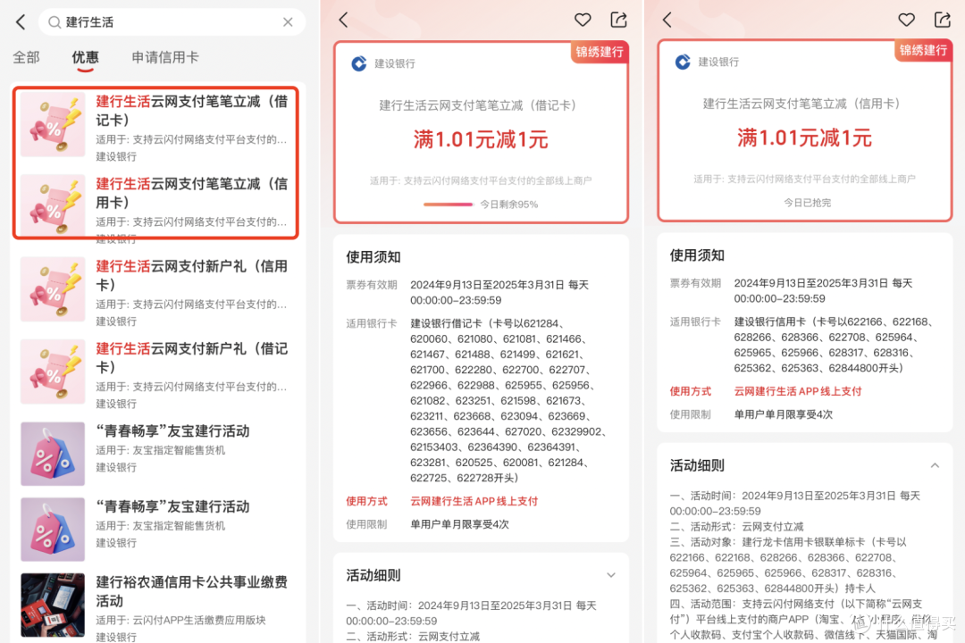Clear the 建行生活 search text
This screenshot has width=965, height=643.
click(288, 22)
